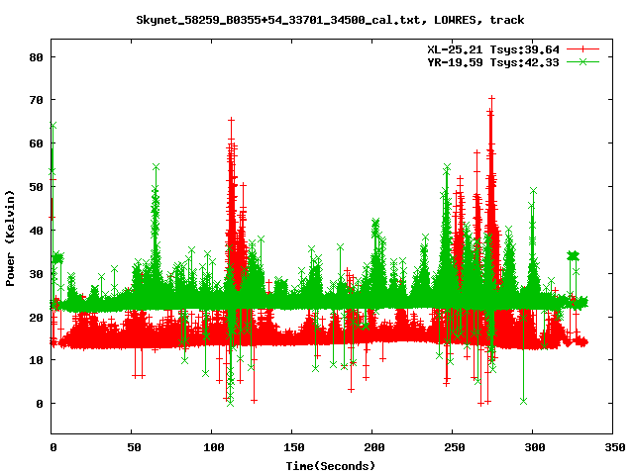Click the red peak near 65 Kelvin

[231, 120]
